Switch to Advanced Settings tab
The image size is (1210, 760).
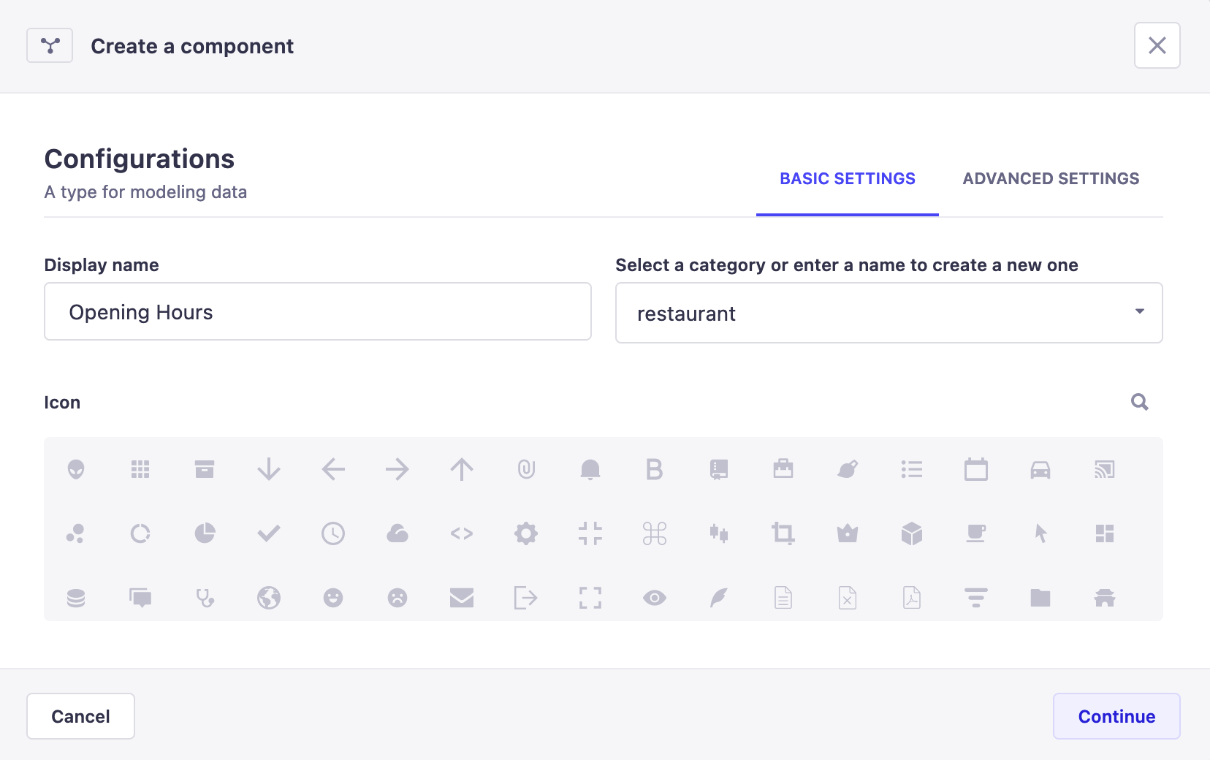point(1051,178)
